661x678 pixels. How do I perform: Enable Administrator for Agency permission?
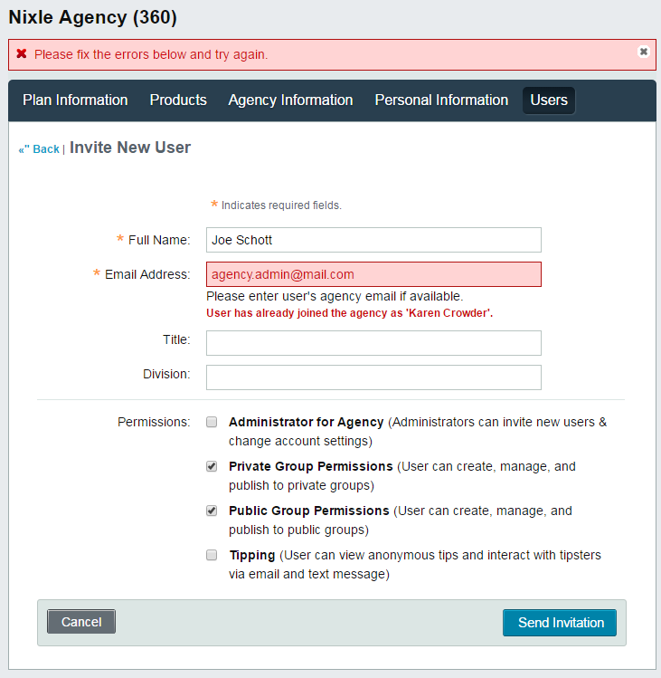click(212, 422)
